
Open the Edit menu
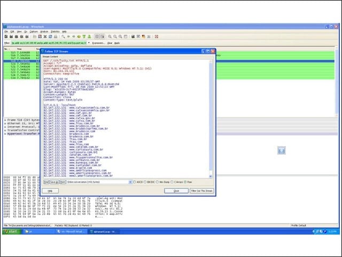(12, 32)
